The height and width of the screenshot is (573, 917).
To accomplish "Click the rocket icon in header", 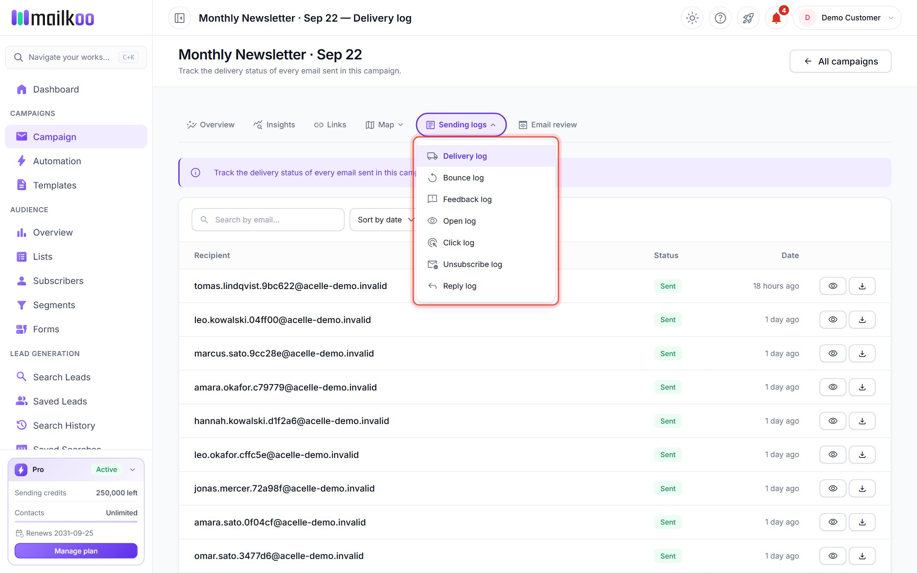I will pyautogui.click(x=748, y=18).
